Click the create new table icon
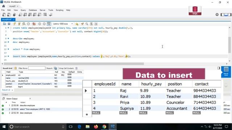 25,14
